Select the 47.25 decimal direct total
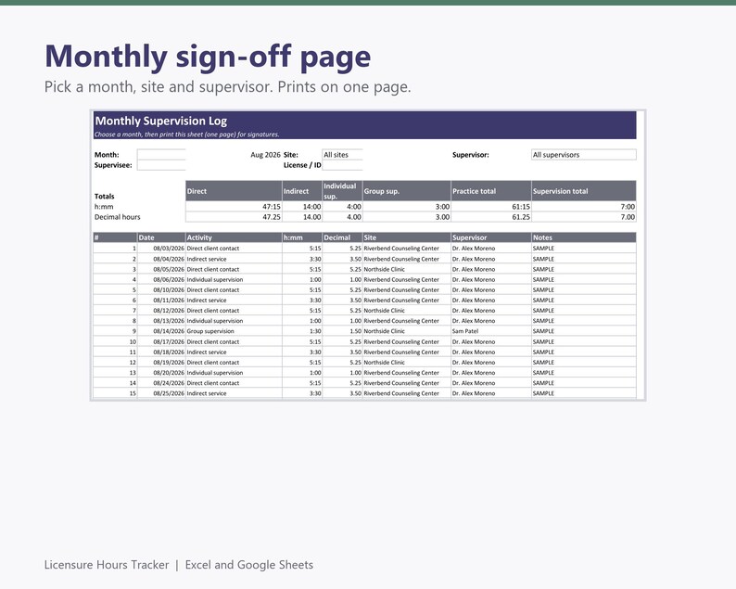736x589 pixels. pos(234,217)
